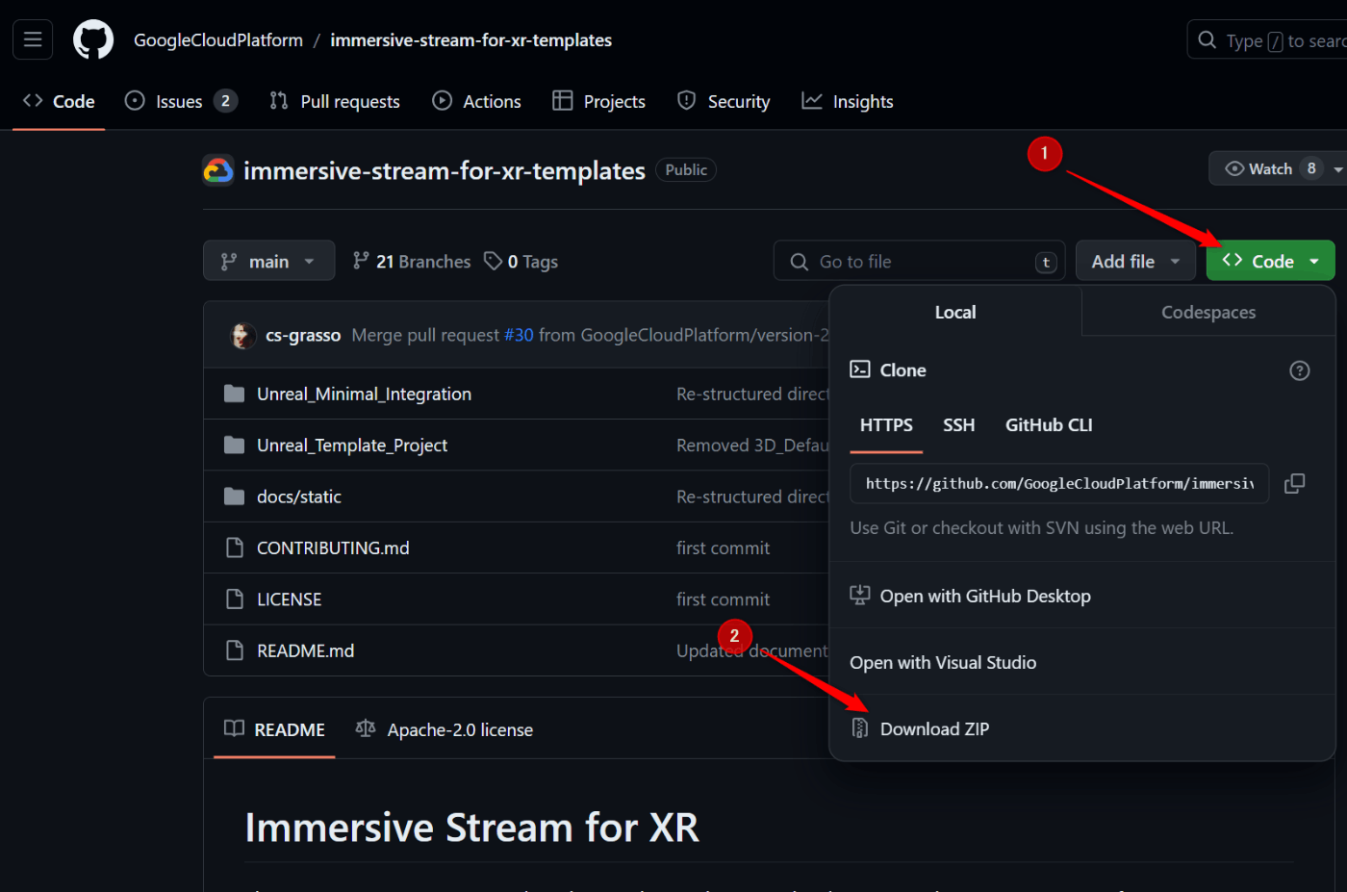Open the LICENSE file
The height and width of the screenshot is (892, 1347).
click(x=289, y=599)
